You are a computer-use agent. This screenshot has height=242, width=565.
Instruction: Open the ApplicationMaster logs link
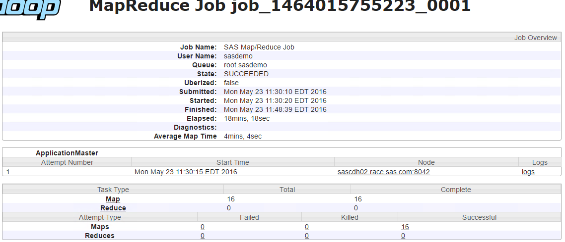[x=528, y=172]
